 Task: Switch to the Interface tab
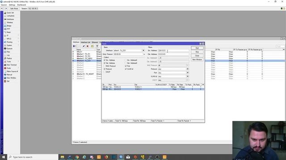point(76,42)
